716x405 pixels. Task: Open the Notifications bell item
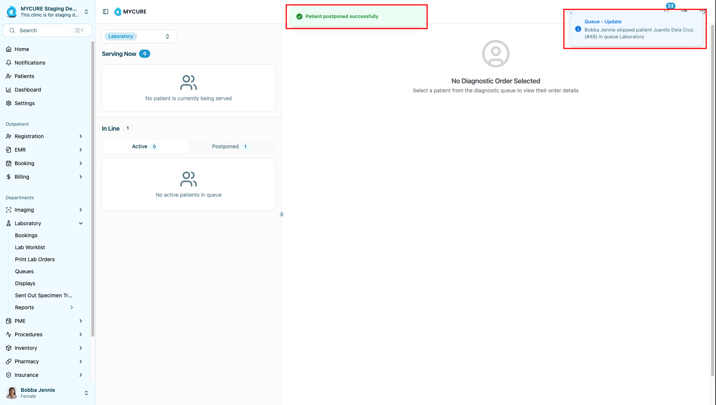[30, 63]
